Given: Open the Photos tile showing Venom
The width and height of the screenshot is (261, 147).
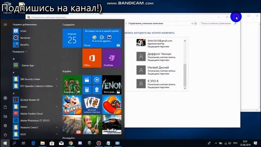Looking at the screenshot, I should point(112,85).
